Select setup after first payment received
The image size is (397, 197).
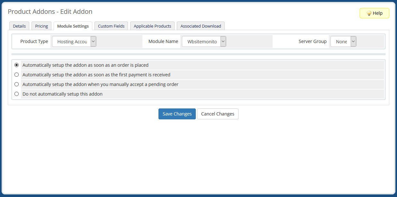tap(16, 74)
